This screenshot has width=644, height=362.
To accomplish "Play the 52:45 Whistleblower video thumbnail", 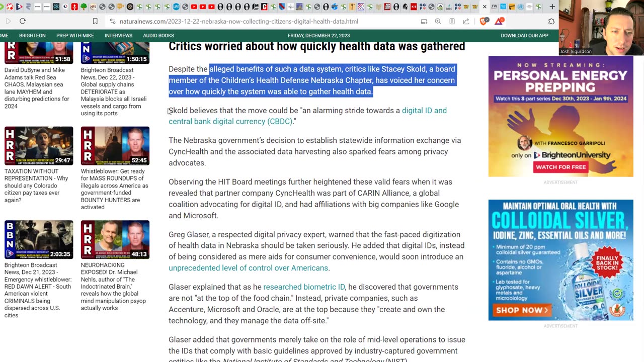I will (115, 146).
